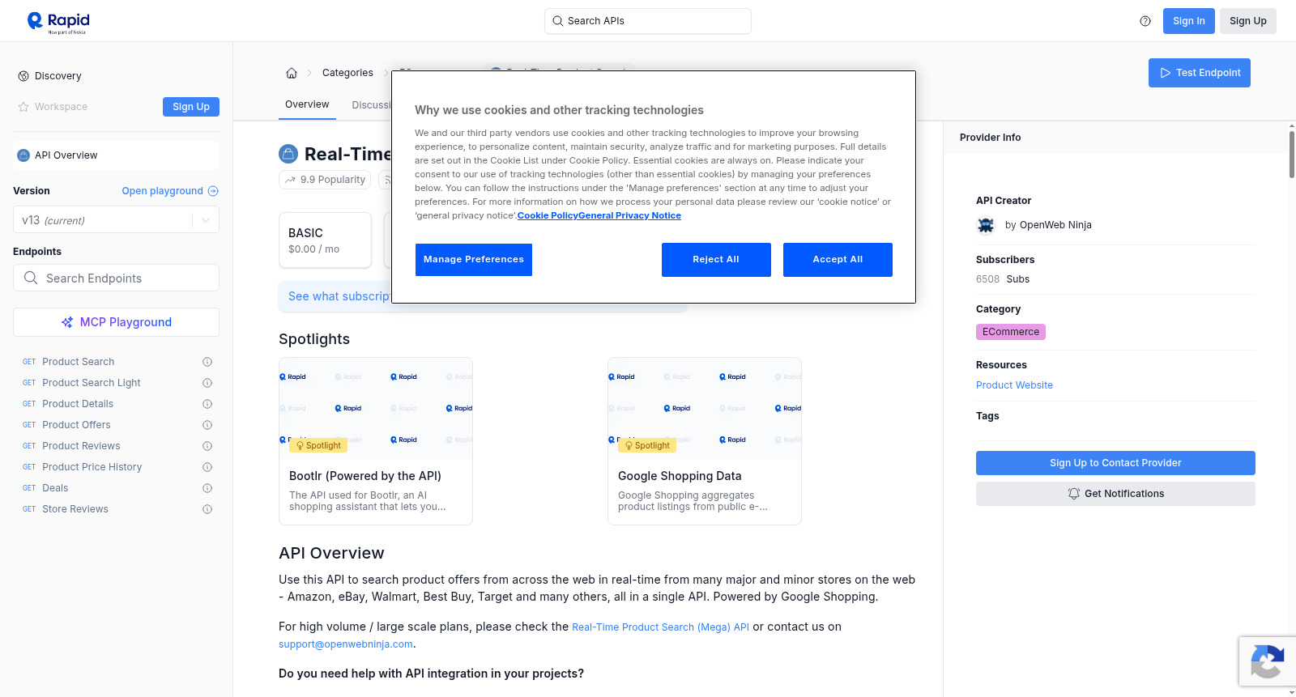This screenshot has height=697, width=1296.
Task: Click Test Endpoint button
Action: (1200, 73)
